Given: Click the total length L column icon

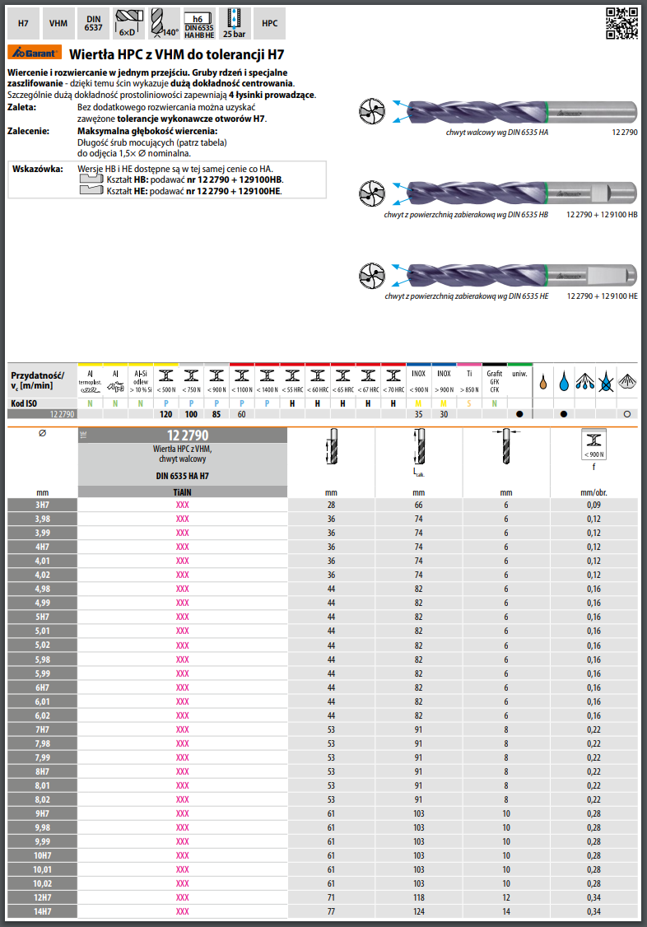Looking at the screenshot, I should [419, 448].
